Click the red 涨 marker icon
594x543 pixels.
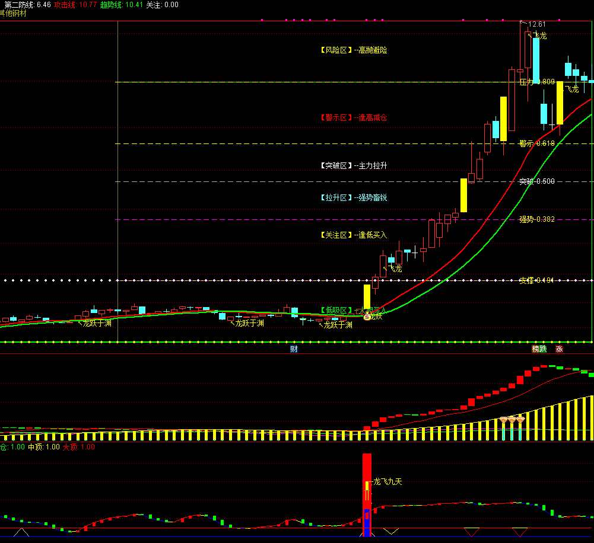point(559,349)
